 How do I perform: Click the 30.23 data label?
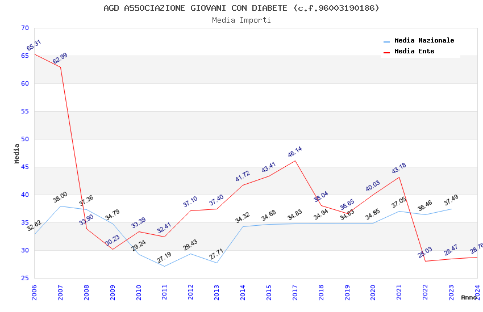[x=113, y=241]
